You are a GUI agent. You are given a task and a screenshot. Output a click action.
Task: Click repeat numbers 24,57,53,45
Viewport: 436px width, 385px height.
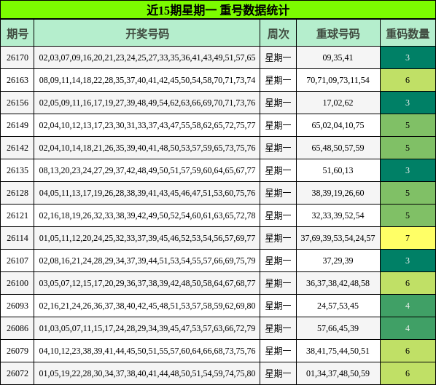pos(338,306)
